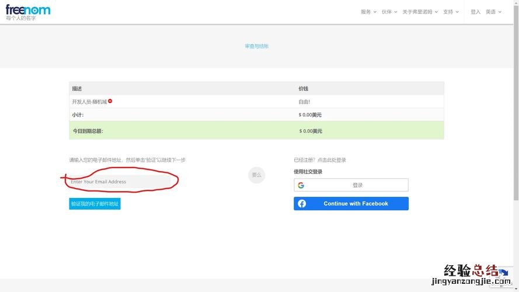Click the freenom logo
This screenshot has width=519, height=292.
[x=27, y=10]
